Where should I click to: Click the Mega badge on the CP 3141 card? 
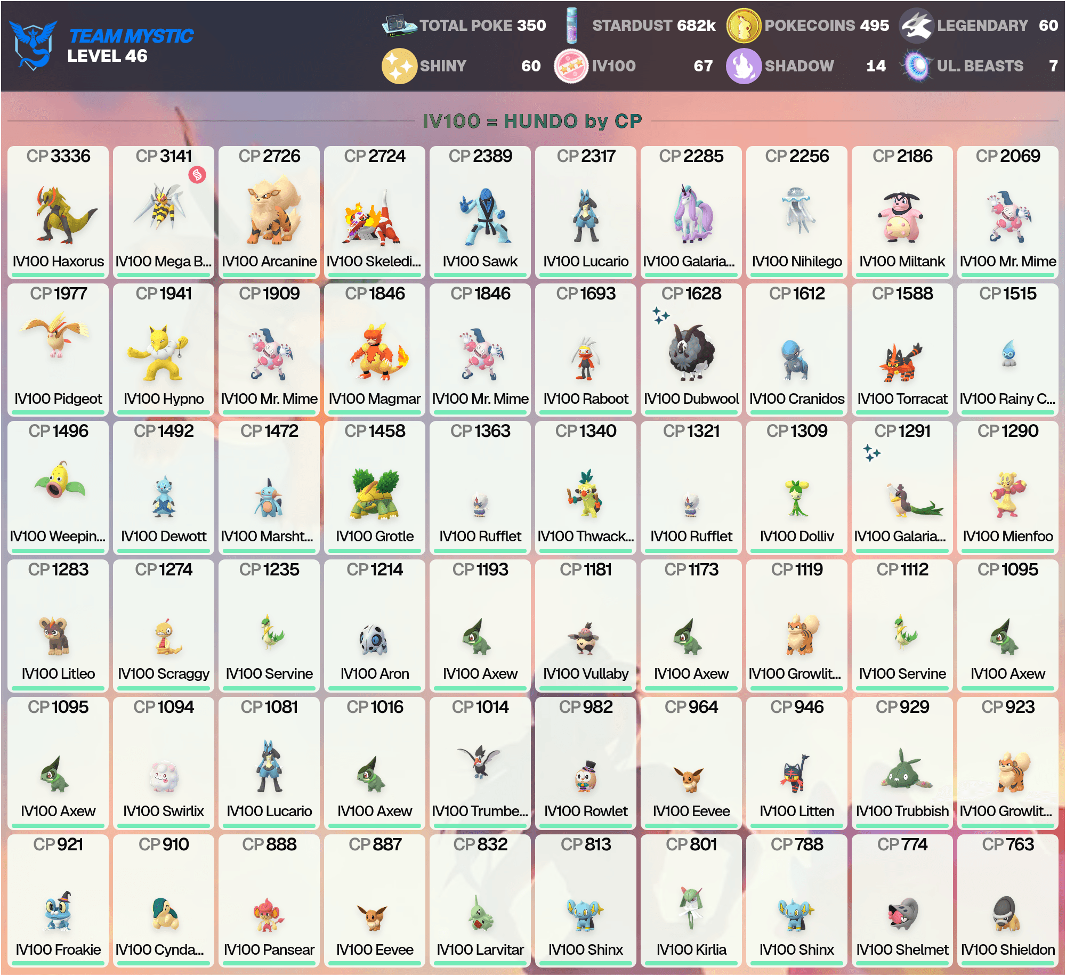(197, 175)
